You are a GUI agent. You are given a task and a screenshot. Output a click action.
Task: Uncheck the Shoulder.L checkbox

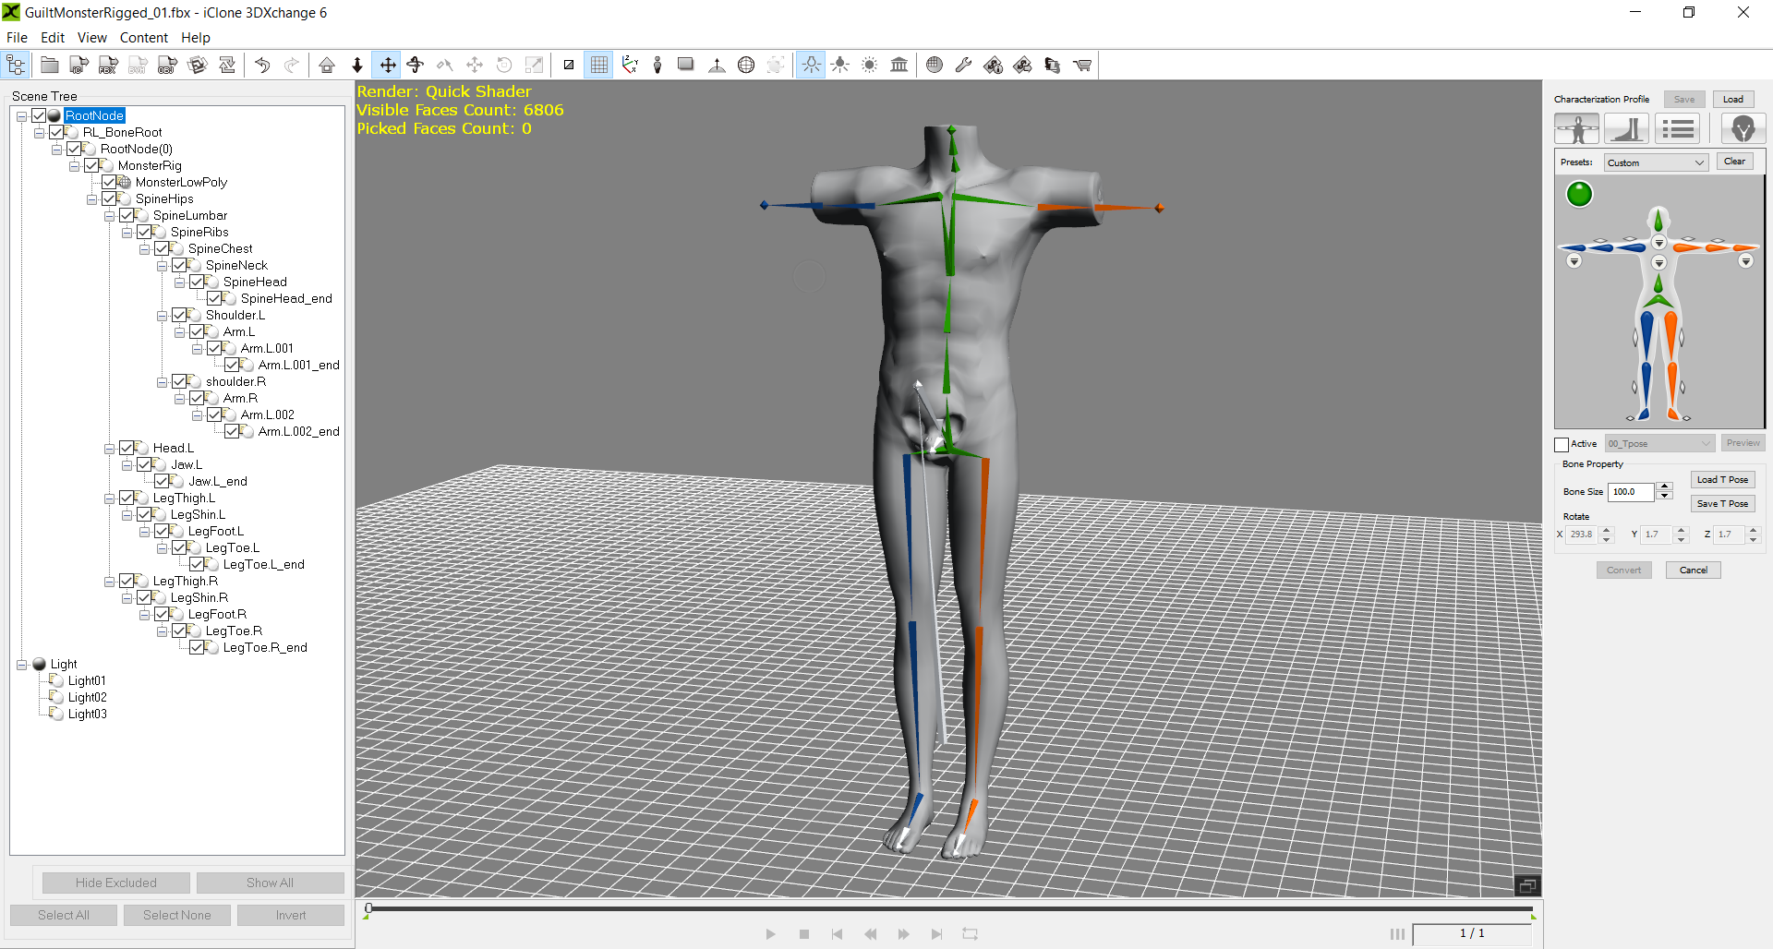coord(179,315)
